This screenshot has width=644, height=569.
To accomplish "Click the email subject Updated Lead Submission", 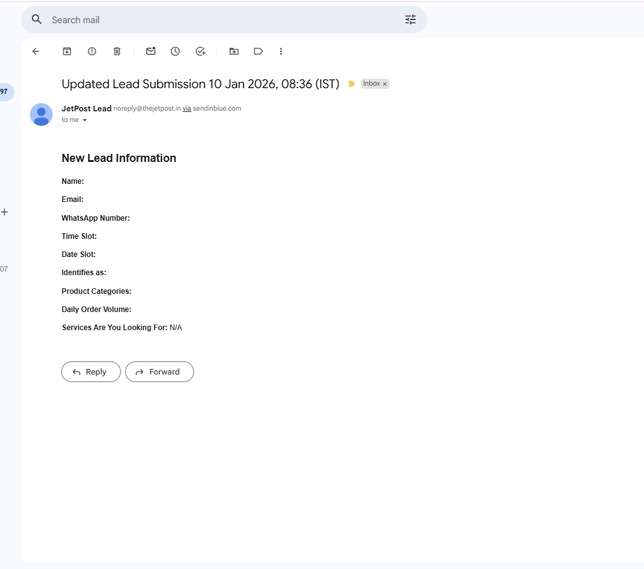I will 200,84.
